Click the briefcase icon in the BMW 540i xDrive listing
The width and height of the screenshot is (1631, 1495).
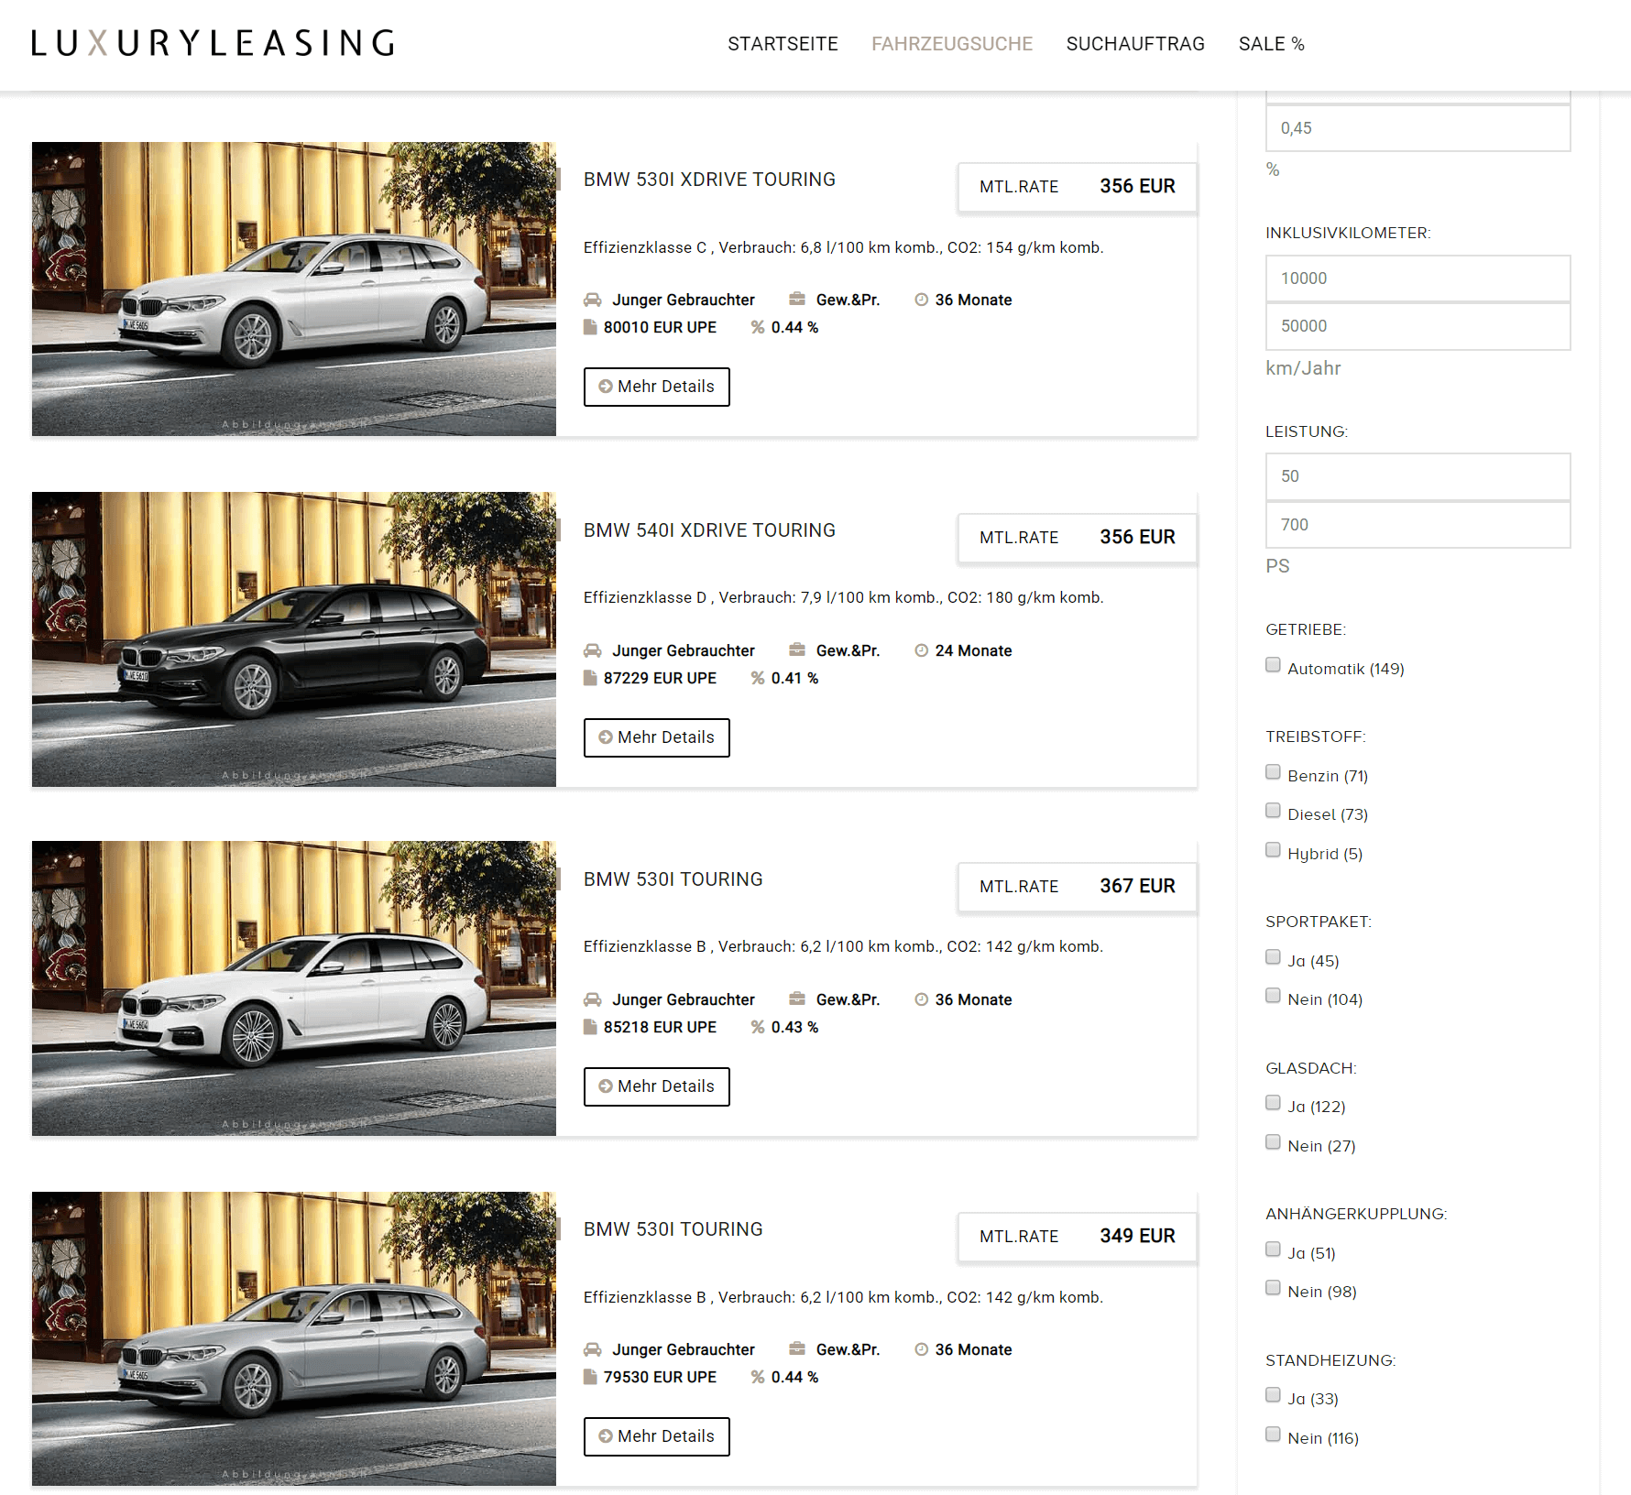click(797, 649)
